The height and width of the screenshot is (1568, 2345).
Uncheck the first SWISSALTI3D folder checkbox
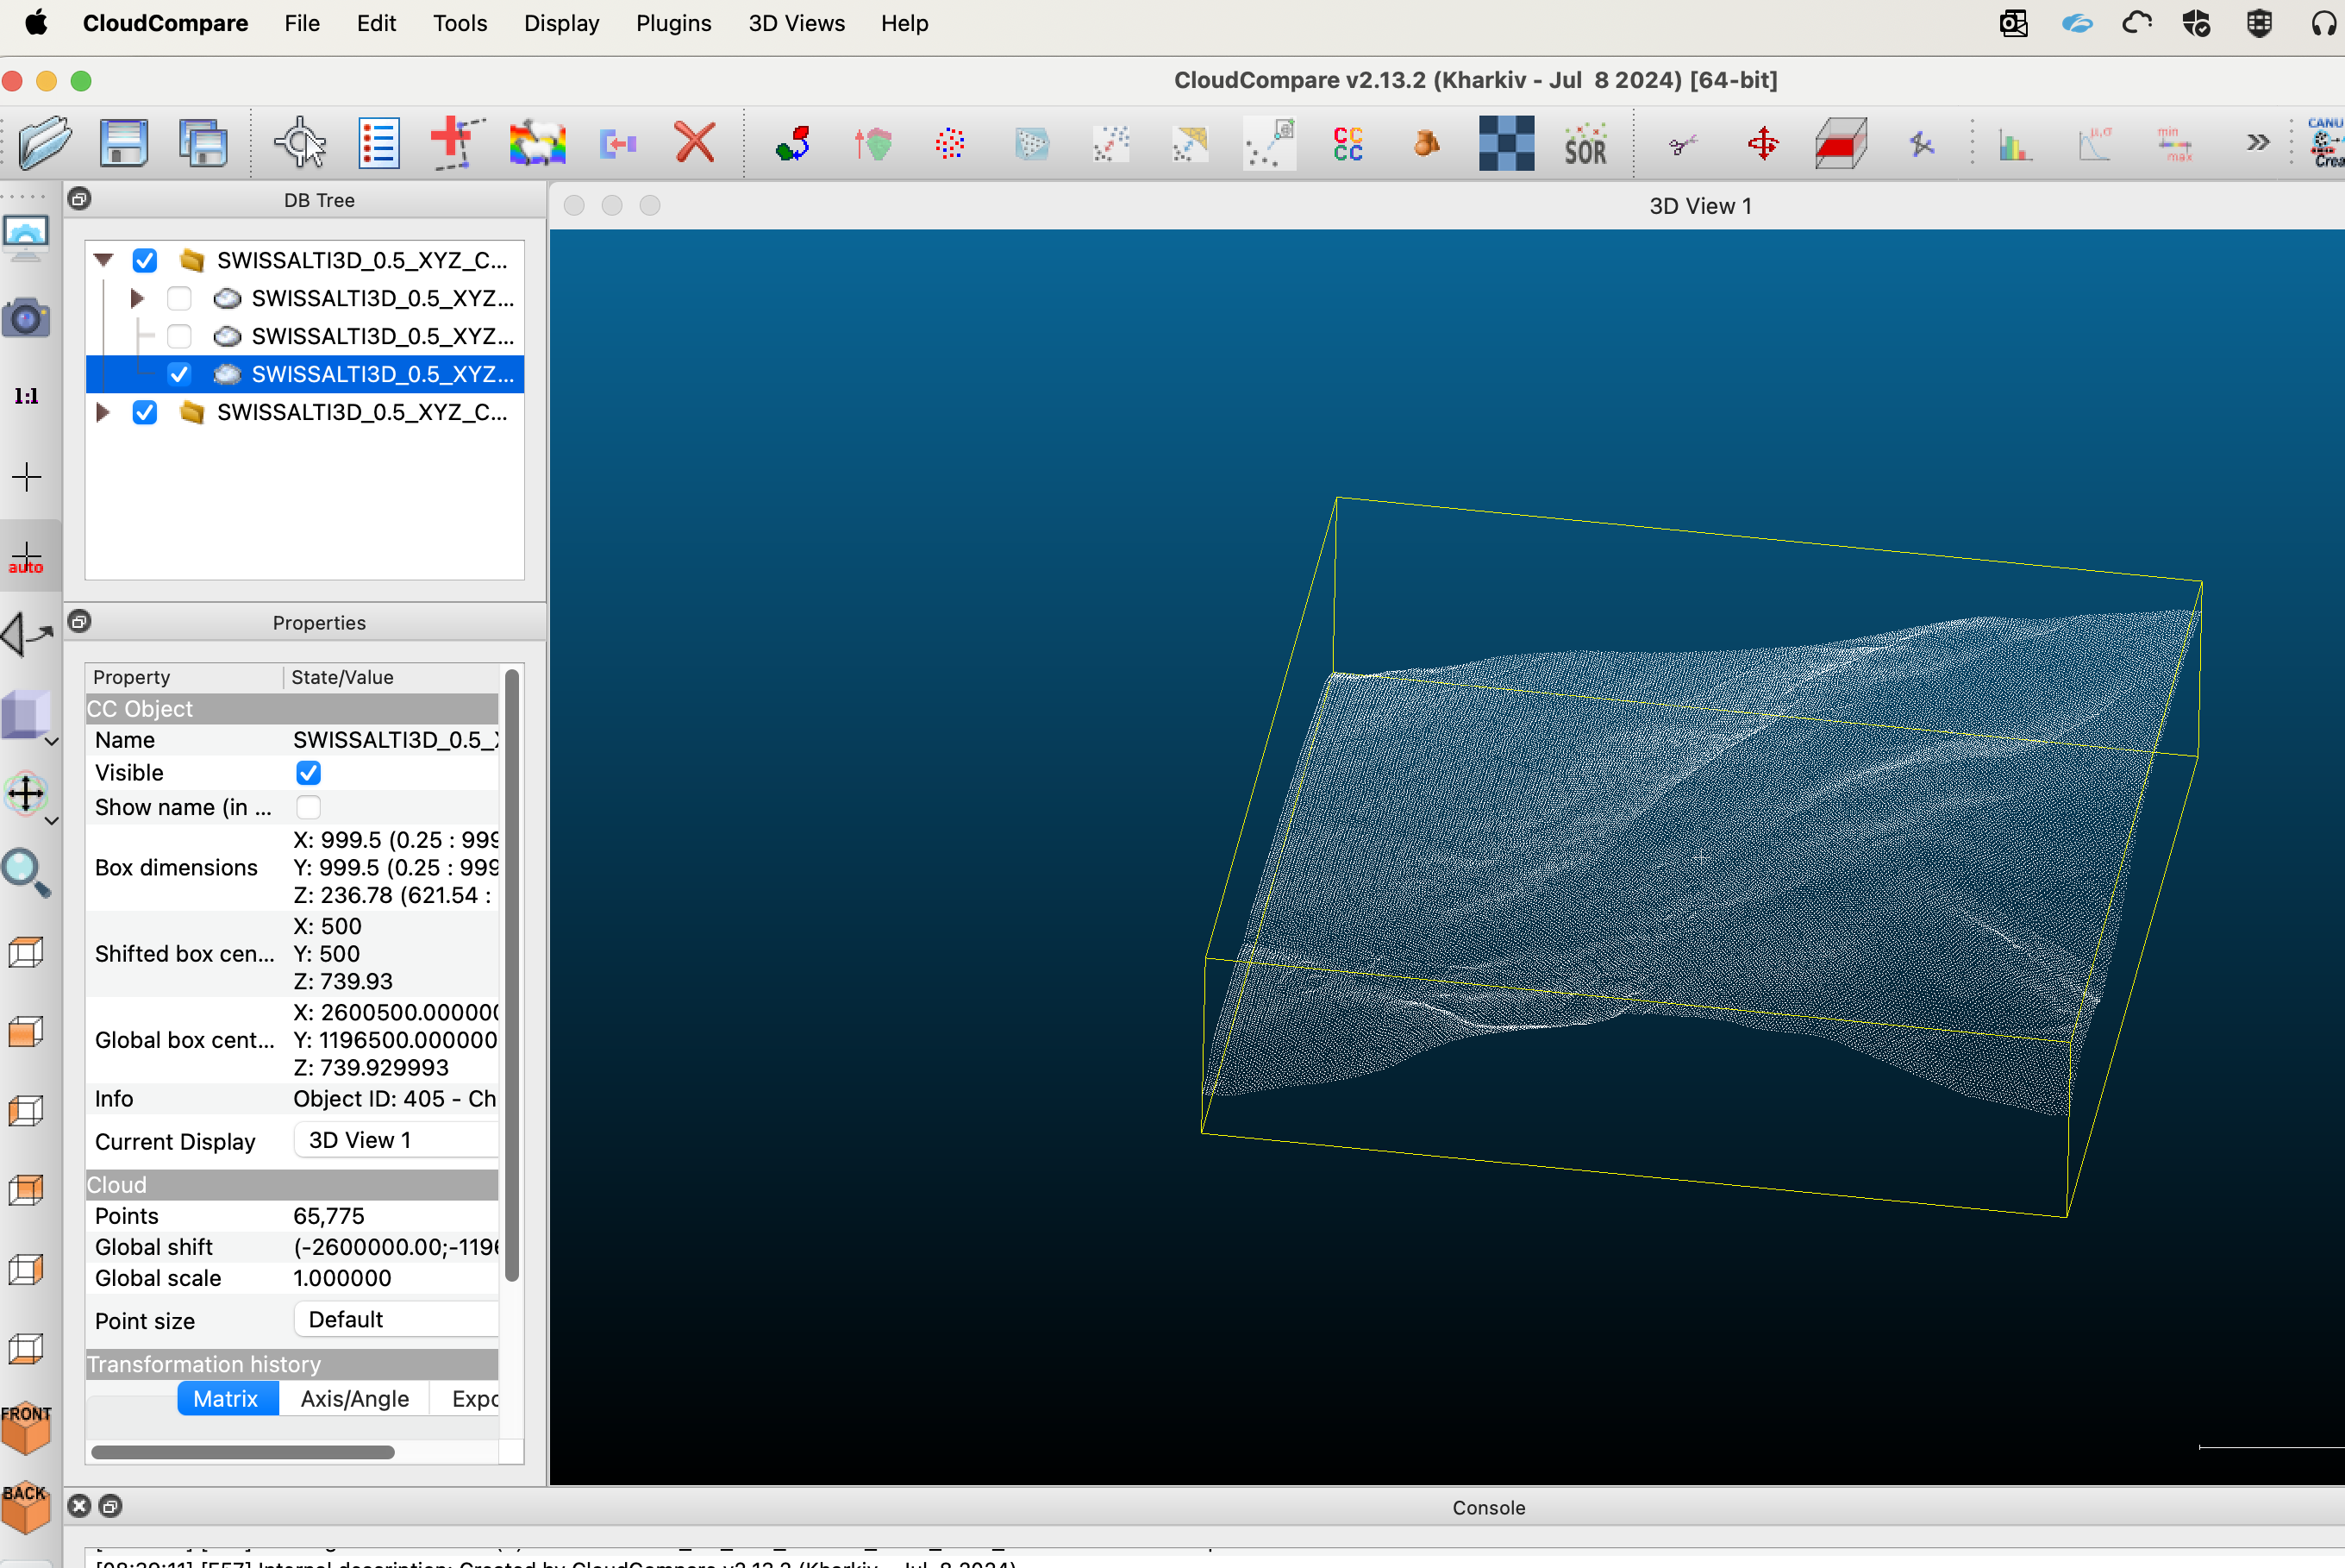[145, 260]
